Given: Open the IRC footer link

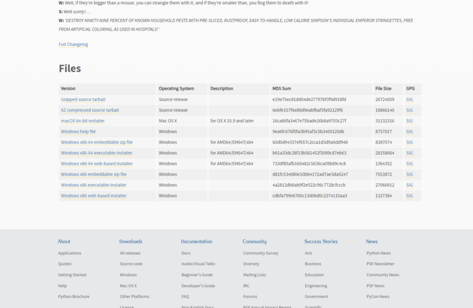Looking at the screenshot, I should (246, 286).
